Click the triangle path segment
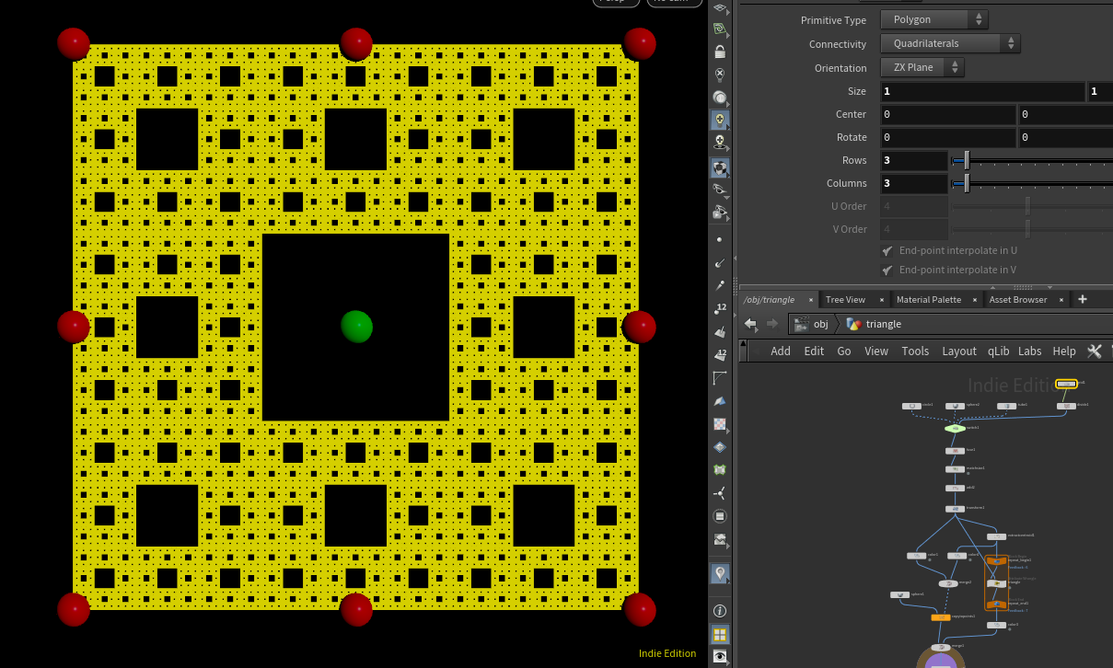 click(x=883, y=324)
